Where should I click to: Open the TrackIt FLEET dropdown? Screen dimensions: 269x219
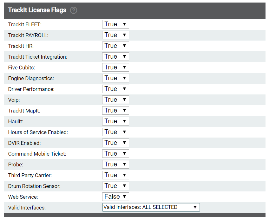coord(115,24)
